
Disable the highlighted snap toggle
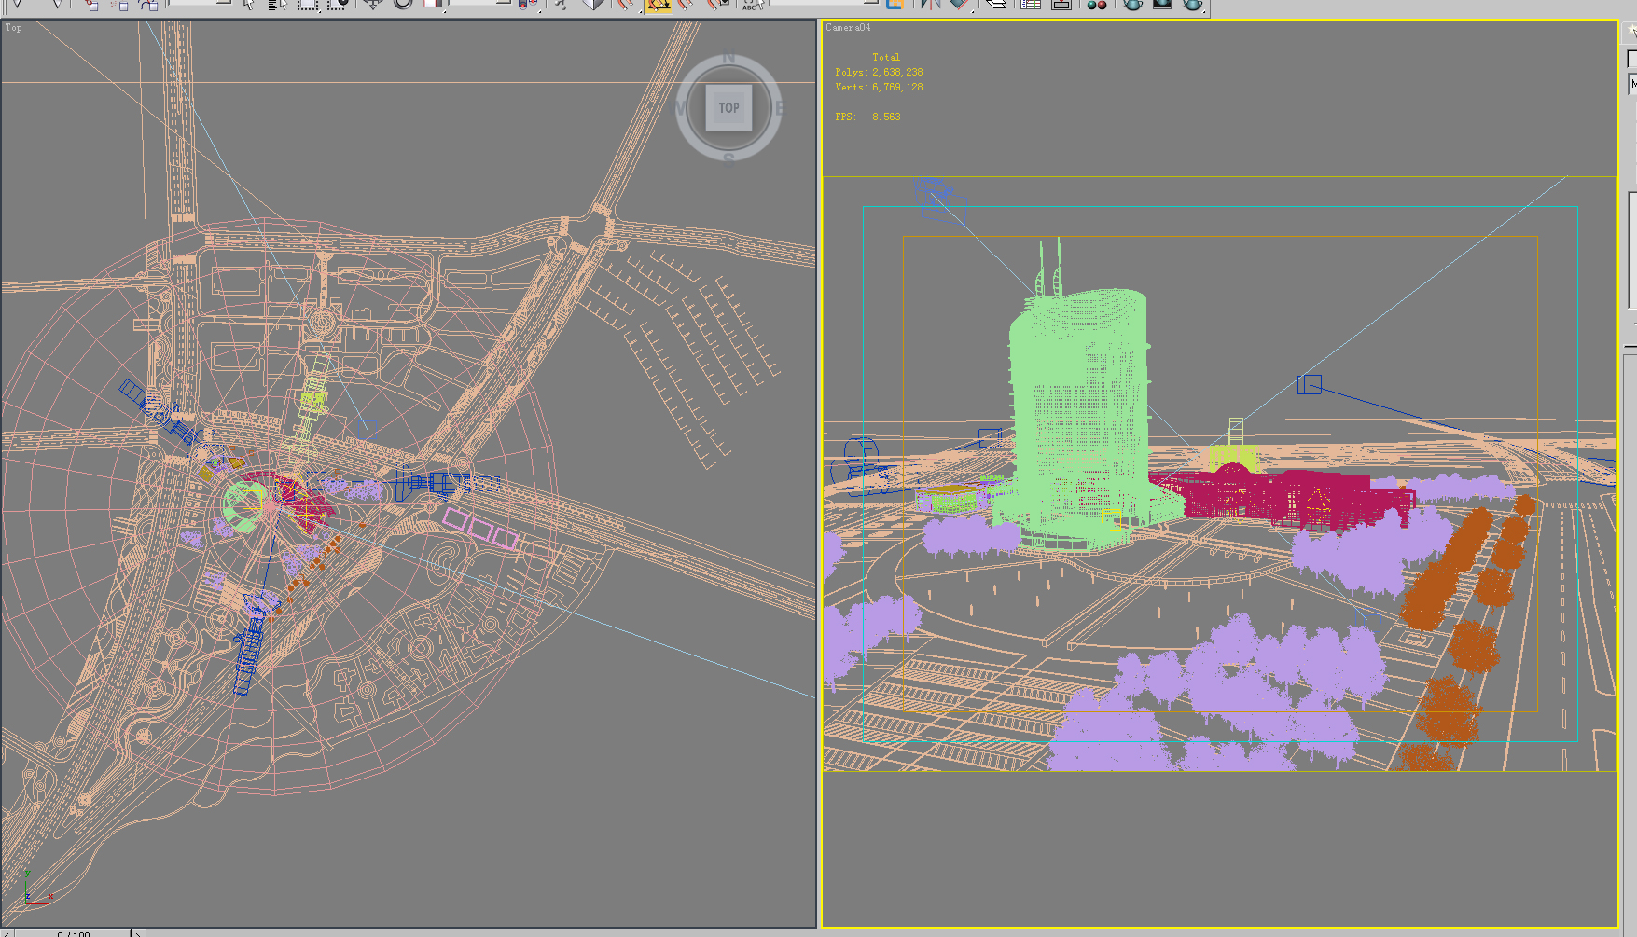[659, 7]
